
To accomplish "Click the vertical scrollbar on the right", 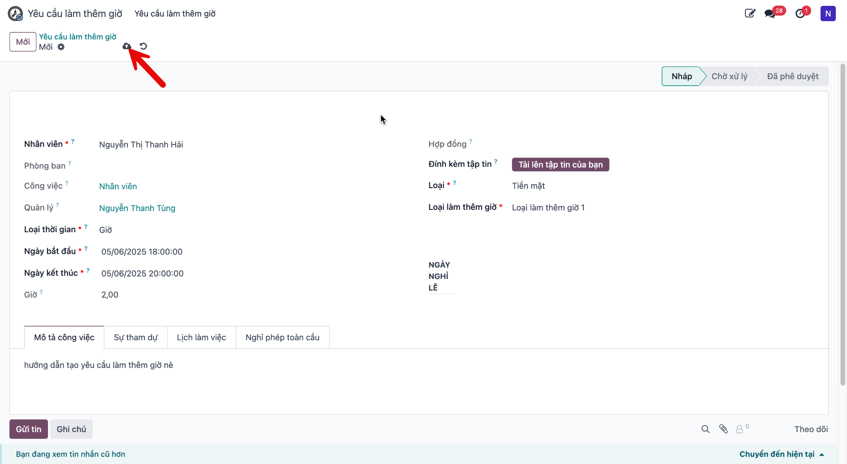I will tap(842, 224).
